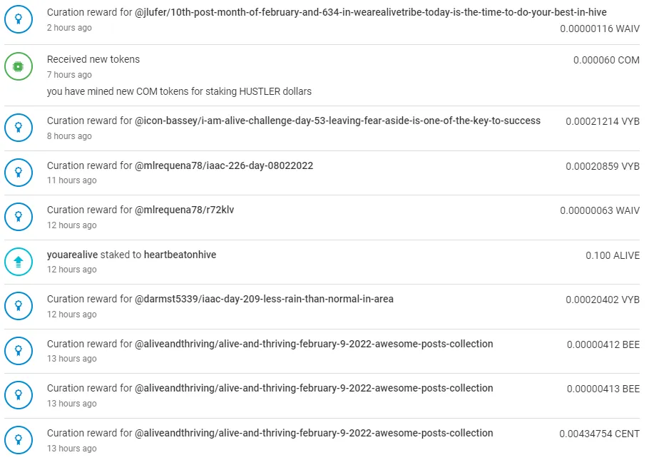Click the curation icon for the 0.00434754 CENT reward
Viewport: 649px width, 460px height.
19,440
